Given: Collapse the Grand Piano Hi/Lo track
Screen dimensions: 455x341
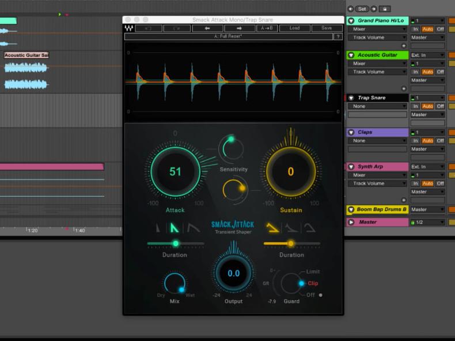Looking at the screenshot, I should pos(351,21).
